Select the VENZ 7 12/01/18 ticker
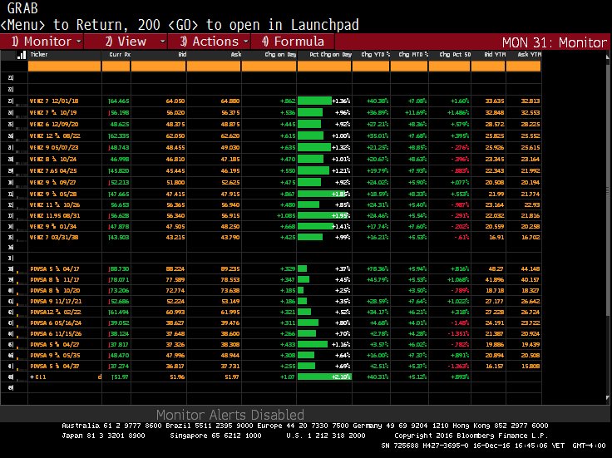Screen dimensions: 612x458 click(x=54, y=101)
